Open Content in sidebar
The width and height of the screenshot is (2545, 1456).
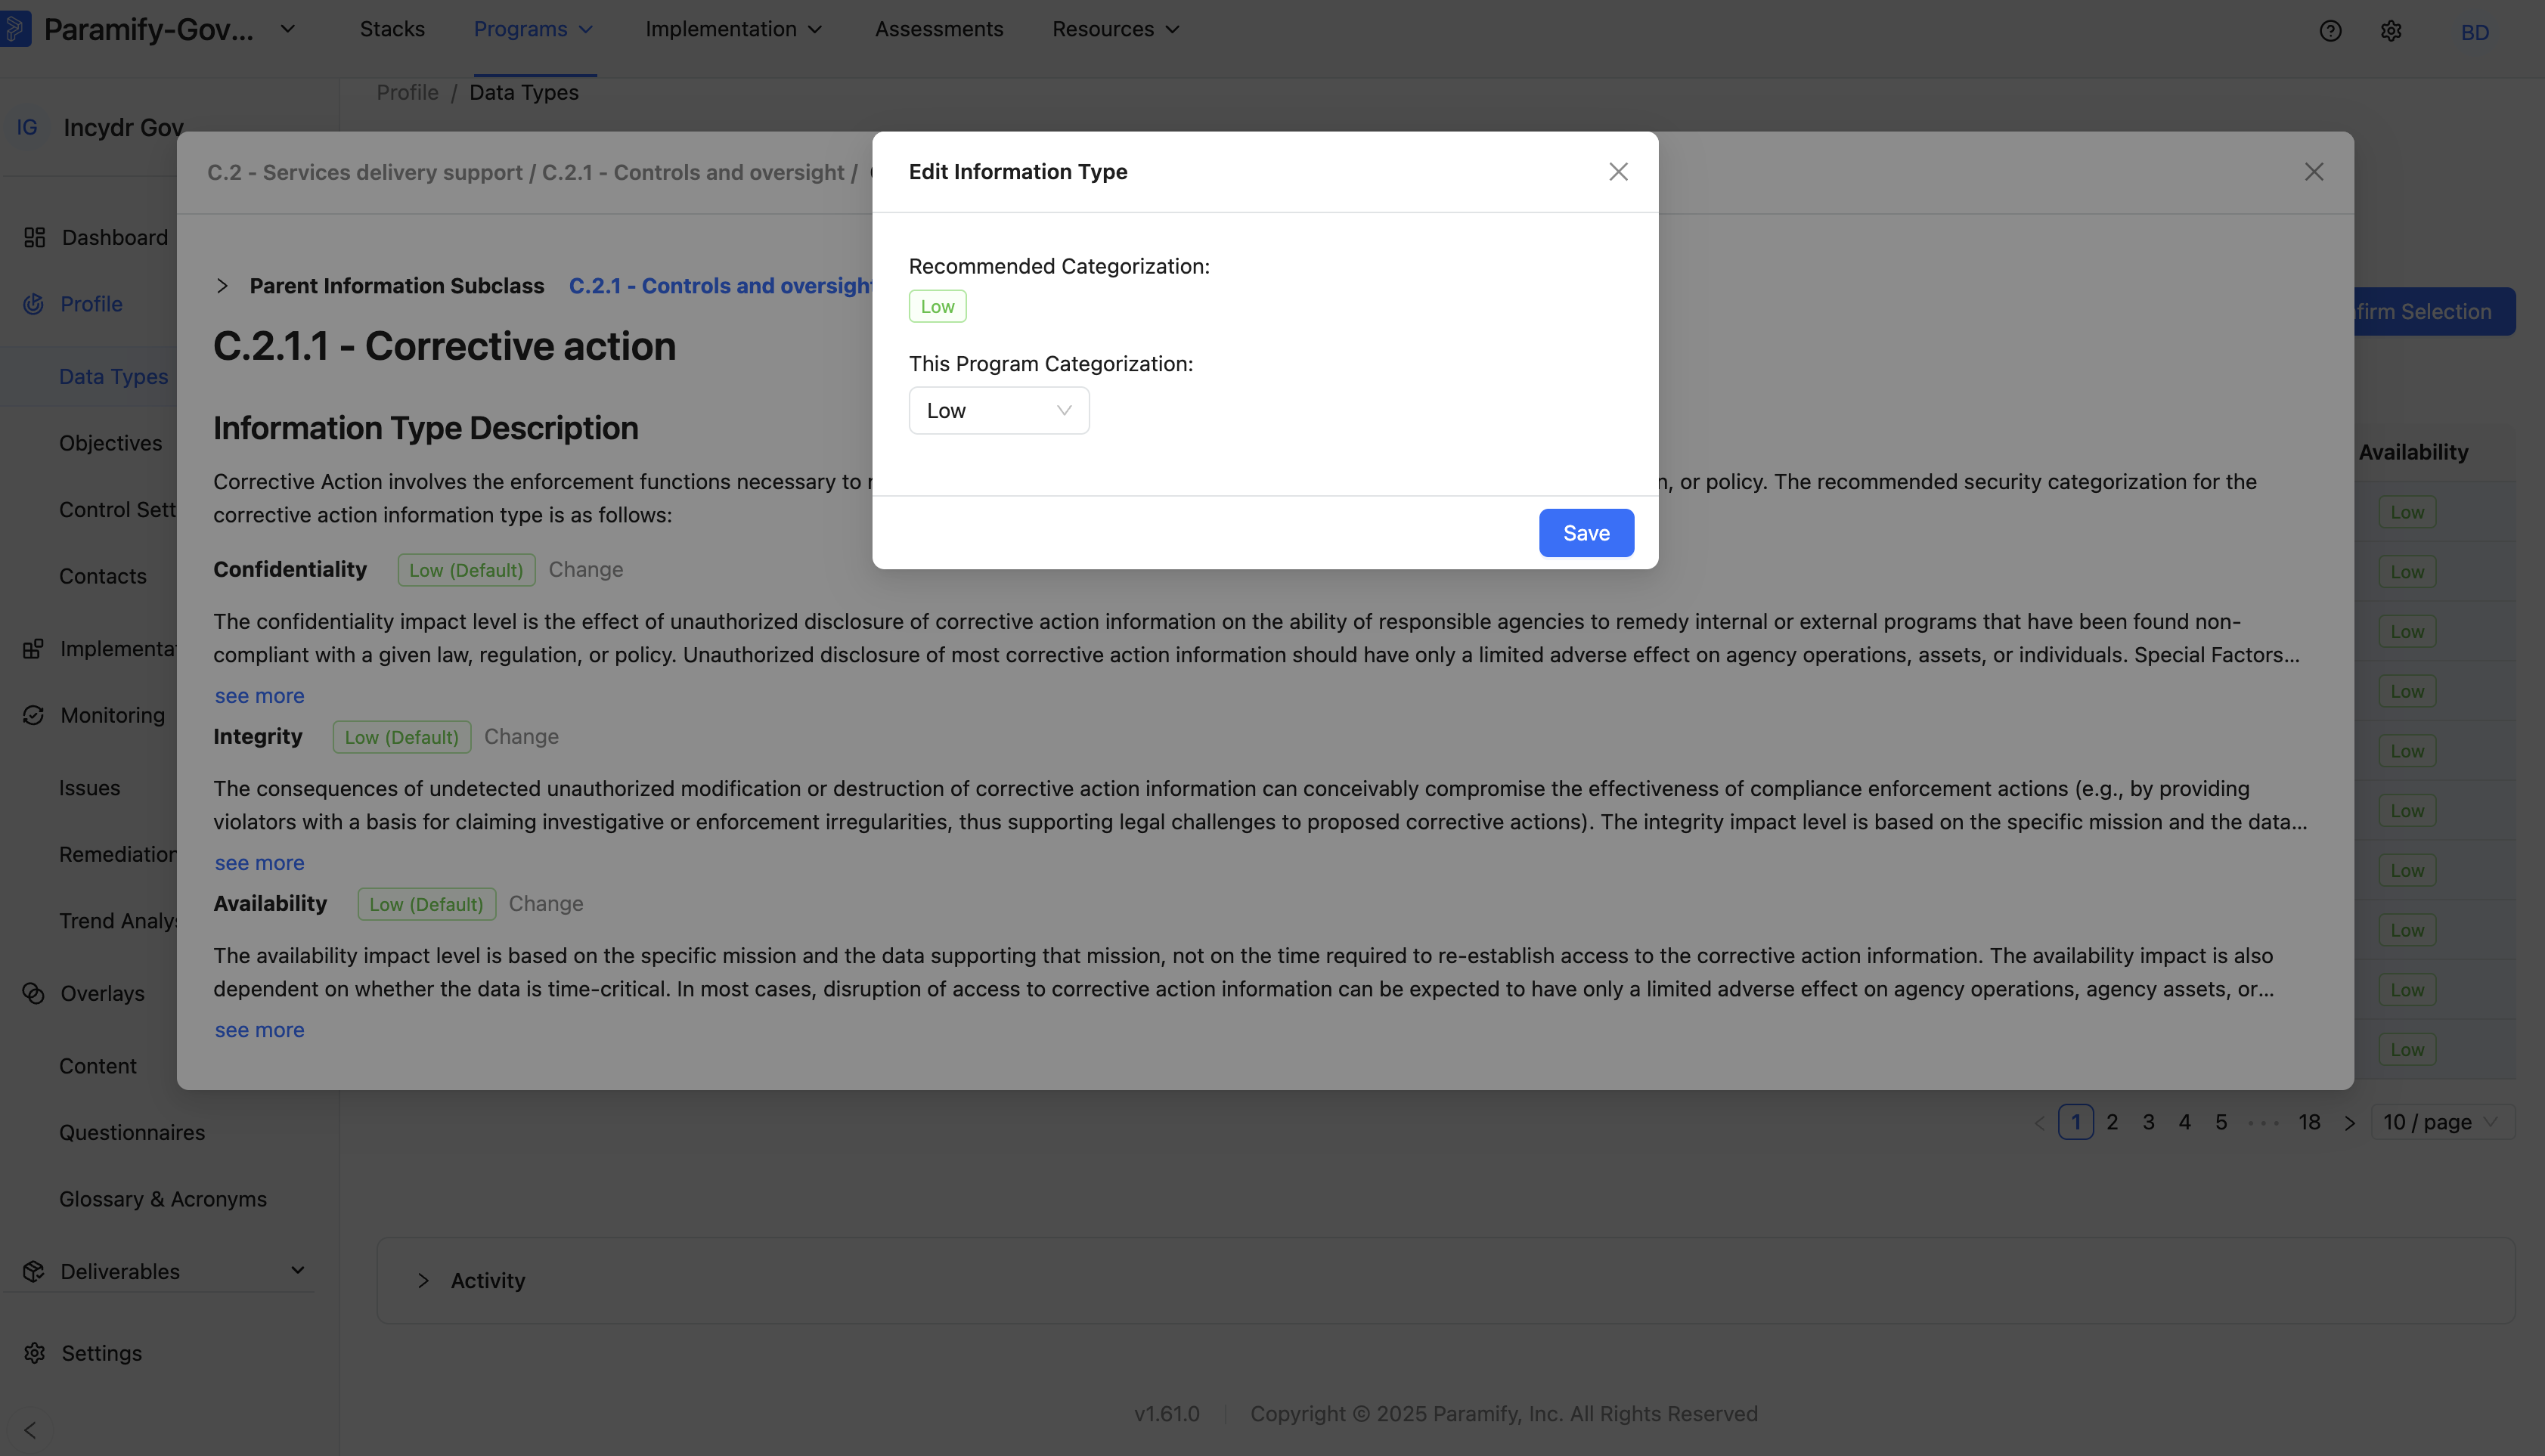coord(98,1066)
